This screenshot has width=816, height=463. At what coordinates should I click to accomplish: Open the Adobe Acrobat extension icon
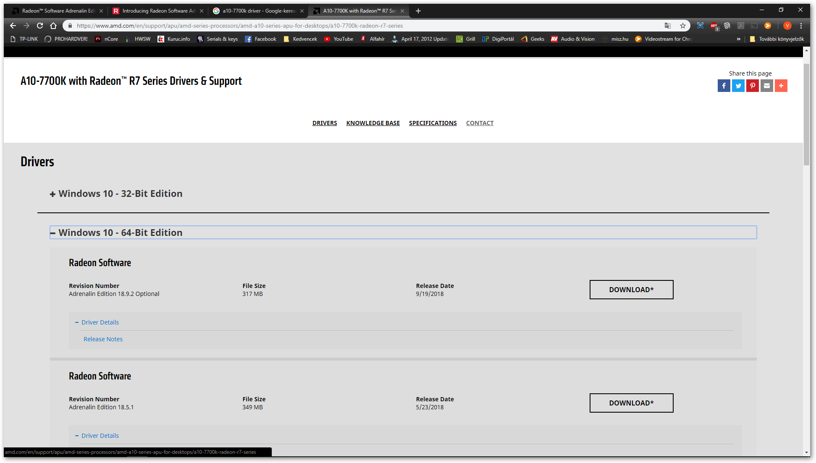pos(741,26)
